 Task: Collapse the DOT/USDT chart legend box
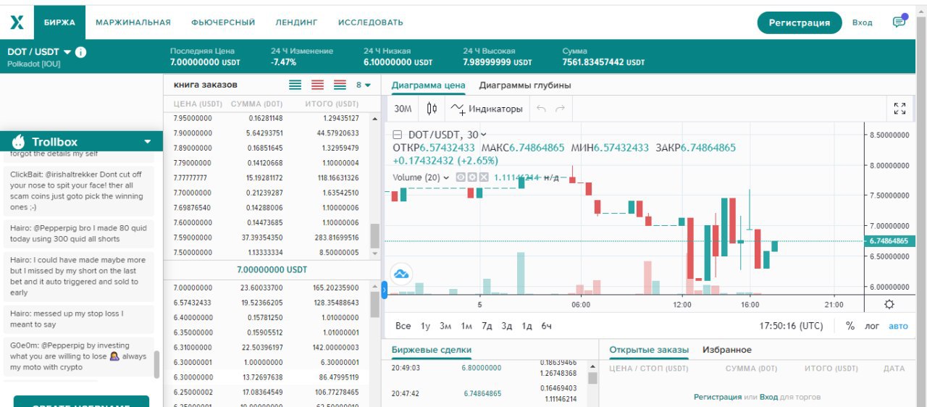[x=397, y=135]
